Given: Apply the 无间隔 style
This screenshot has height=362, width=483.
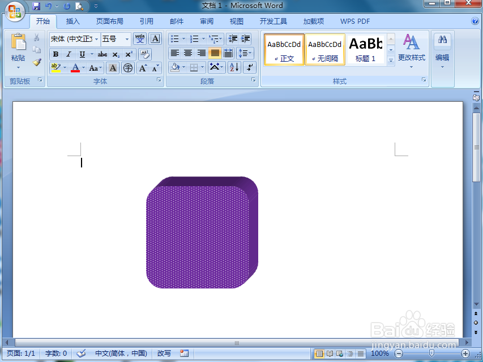Looking at the screenshot, I should 324,50.
